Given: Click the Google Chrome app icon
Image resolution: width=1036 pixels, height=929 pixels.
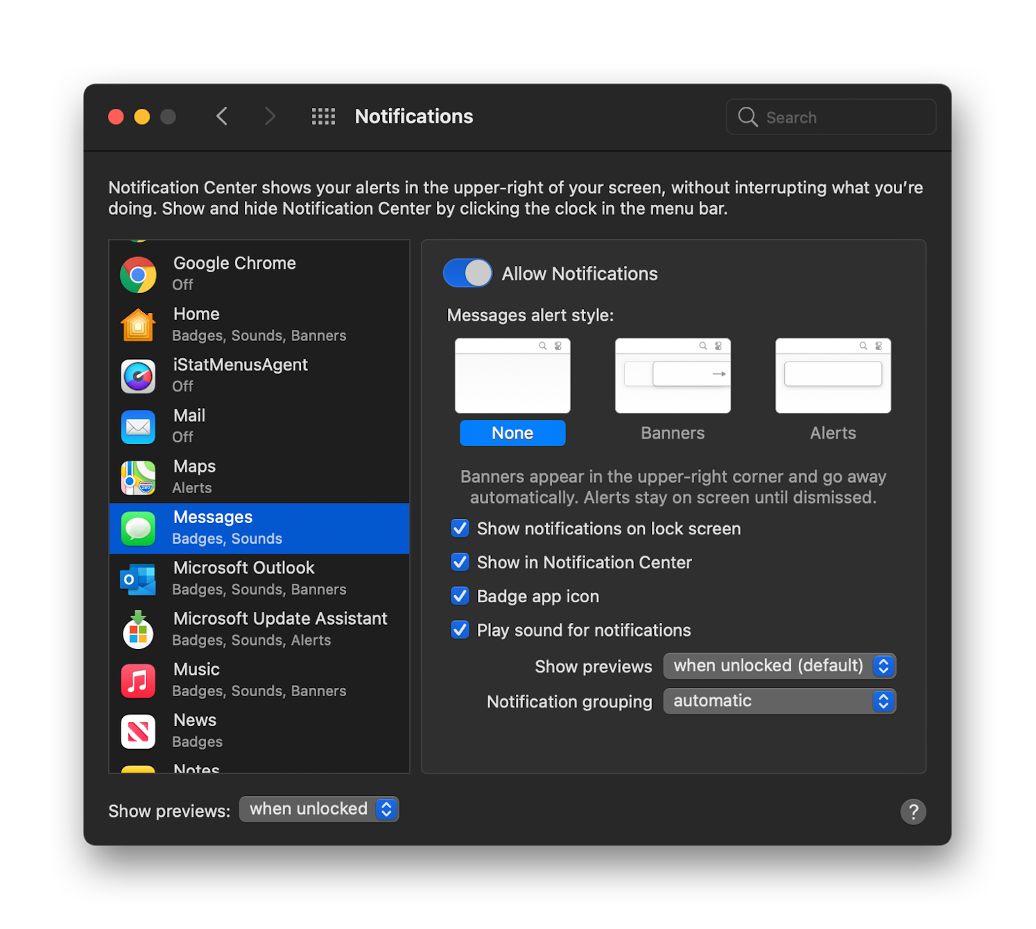Looking at the screenshot, I should (138, 275).
